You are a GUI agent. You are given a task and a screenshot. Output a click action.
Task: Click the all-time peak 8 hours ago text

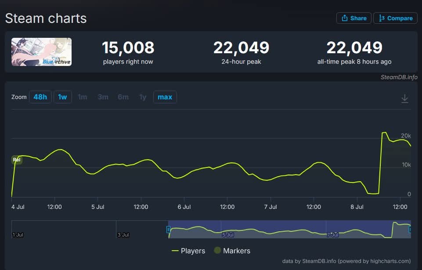click(354, 62)
